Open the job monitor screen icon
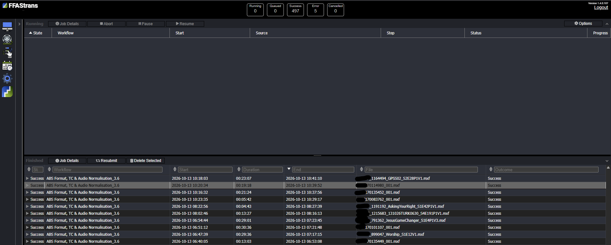611x245 pixels. [x=7, y=26]
